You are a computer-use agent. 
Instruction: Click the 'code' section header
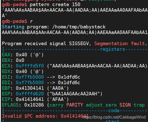tap(114, 111)
